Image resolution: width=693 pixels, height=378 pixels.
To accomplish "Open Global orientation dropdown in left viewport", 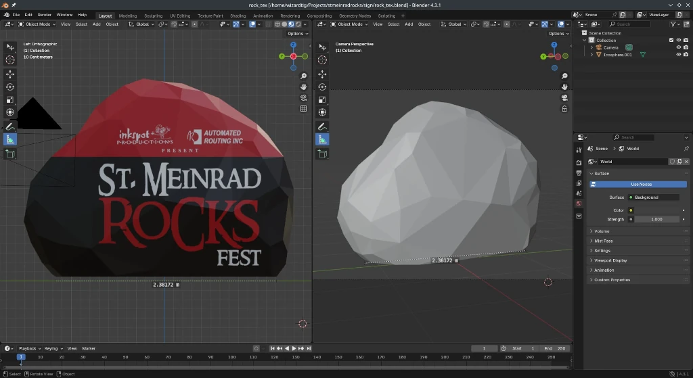I will click(141, 24).
